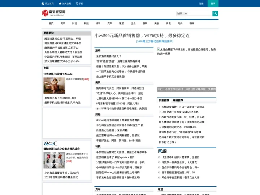Open the 微商 navigation item
Viewport: 260px width, 195px height.
click(x=192, y=23)
